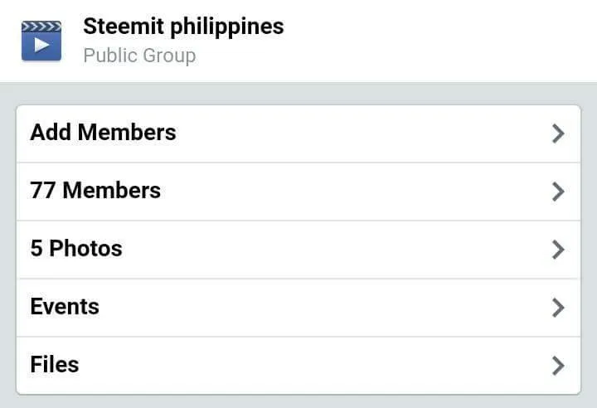The height and width of the screenshot is (408, 597).
Task: Tap the word philippines in the group name
Action: click(227, 27)
